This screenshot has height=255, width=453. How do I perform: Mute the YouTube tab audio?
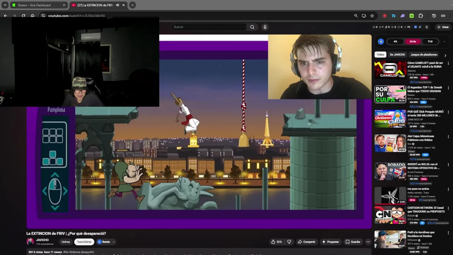pos(117,5)
